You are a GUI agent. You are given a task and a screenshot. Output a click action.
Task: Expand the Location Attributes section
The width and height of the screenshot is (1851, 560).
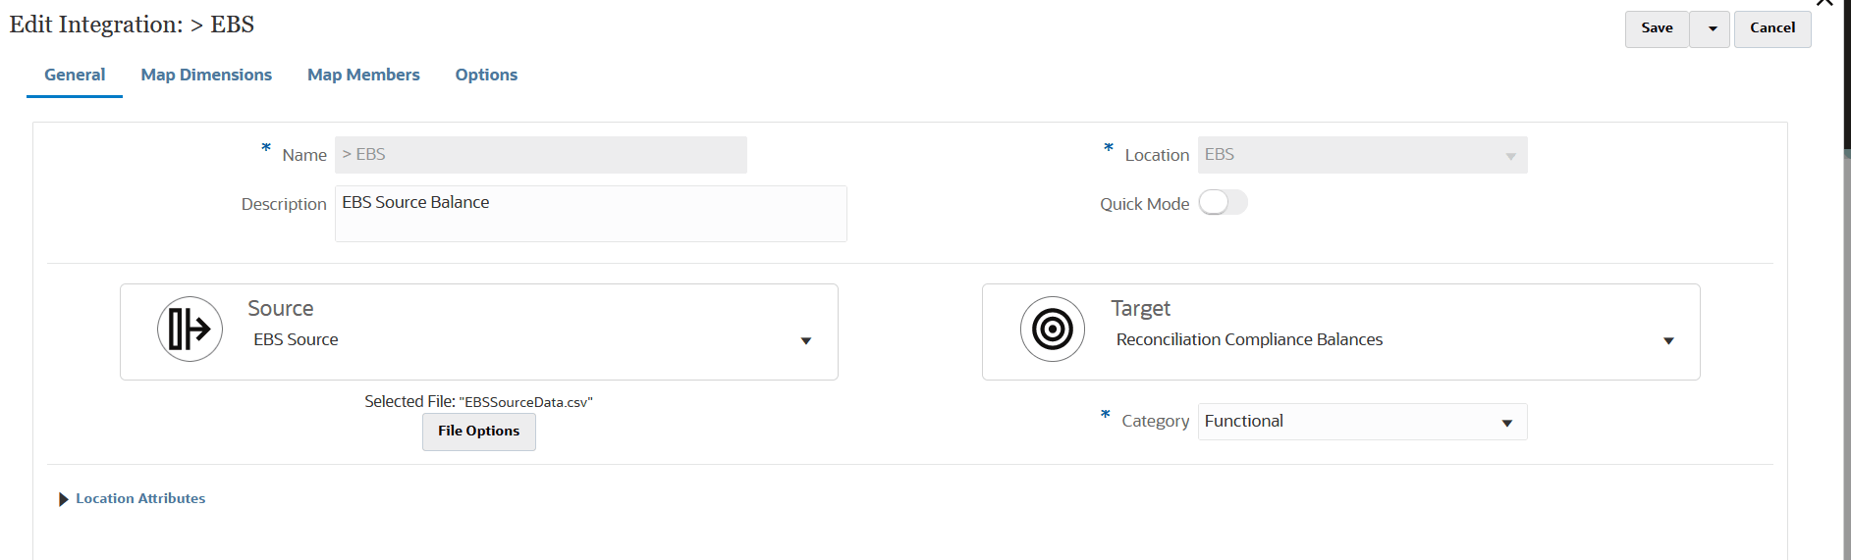[64, 499]
